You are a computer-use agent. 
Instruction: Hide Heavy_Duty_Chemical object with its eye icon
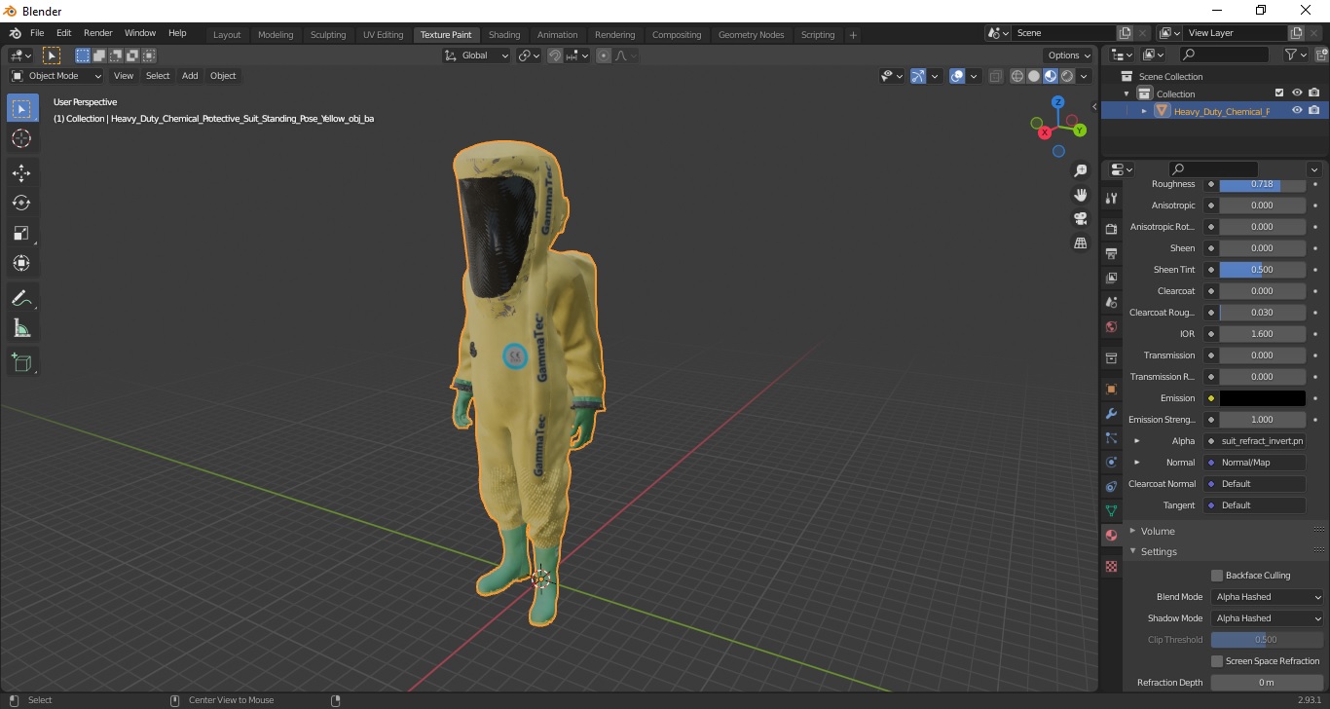tap(1297, 111)
